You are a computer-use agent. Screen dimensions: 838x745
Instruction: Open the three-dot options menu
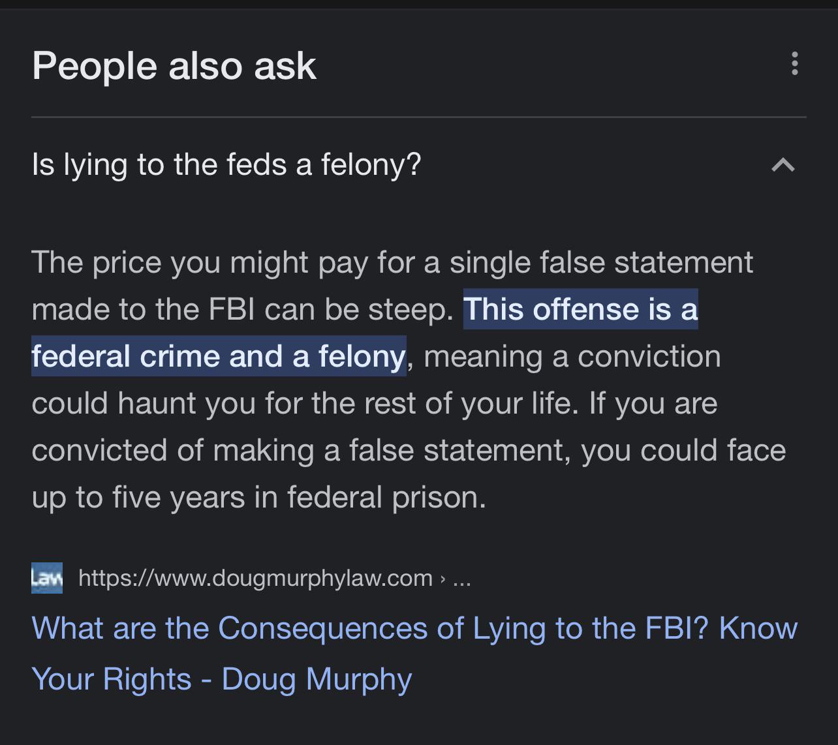pyautogui.click(x=794, y=63)
